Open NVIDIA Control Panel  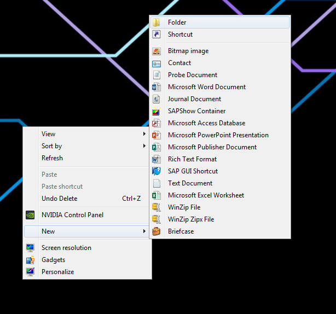point(86,215)
